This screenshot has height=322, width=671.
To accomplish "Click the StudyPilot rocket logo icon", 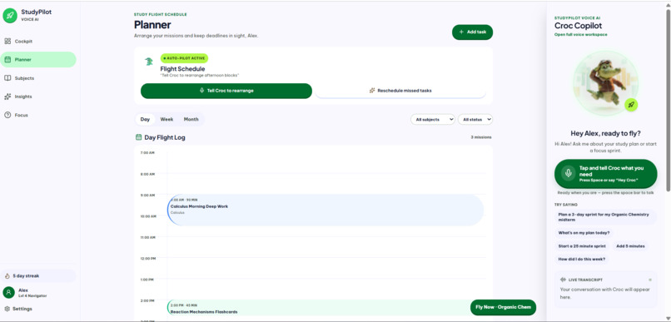I will click(10, 16).
